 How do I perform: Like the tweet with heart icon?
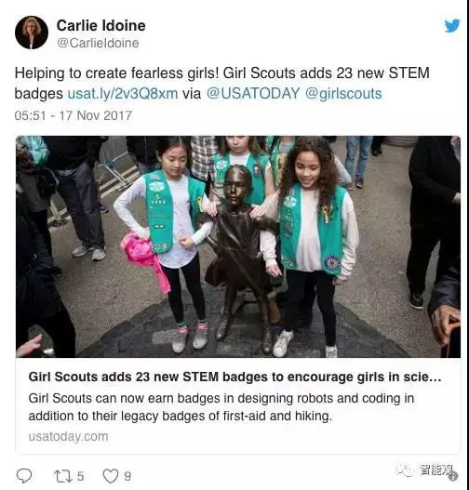point(111,476)
